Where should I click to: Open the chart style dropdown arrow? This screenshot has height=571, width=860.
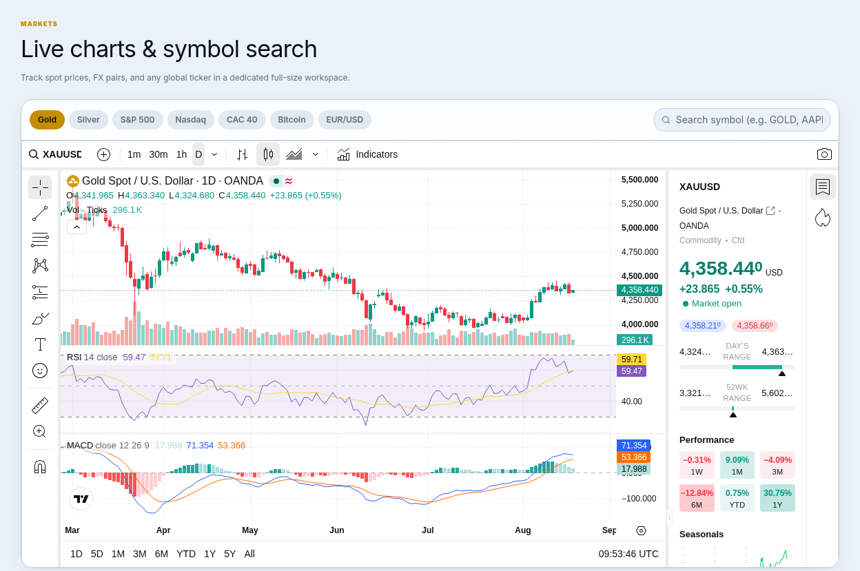tap(316, 154)
